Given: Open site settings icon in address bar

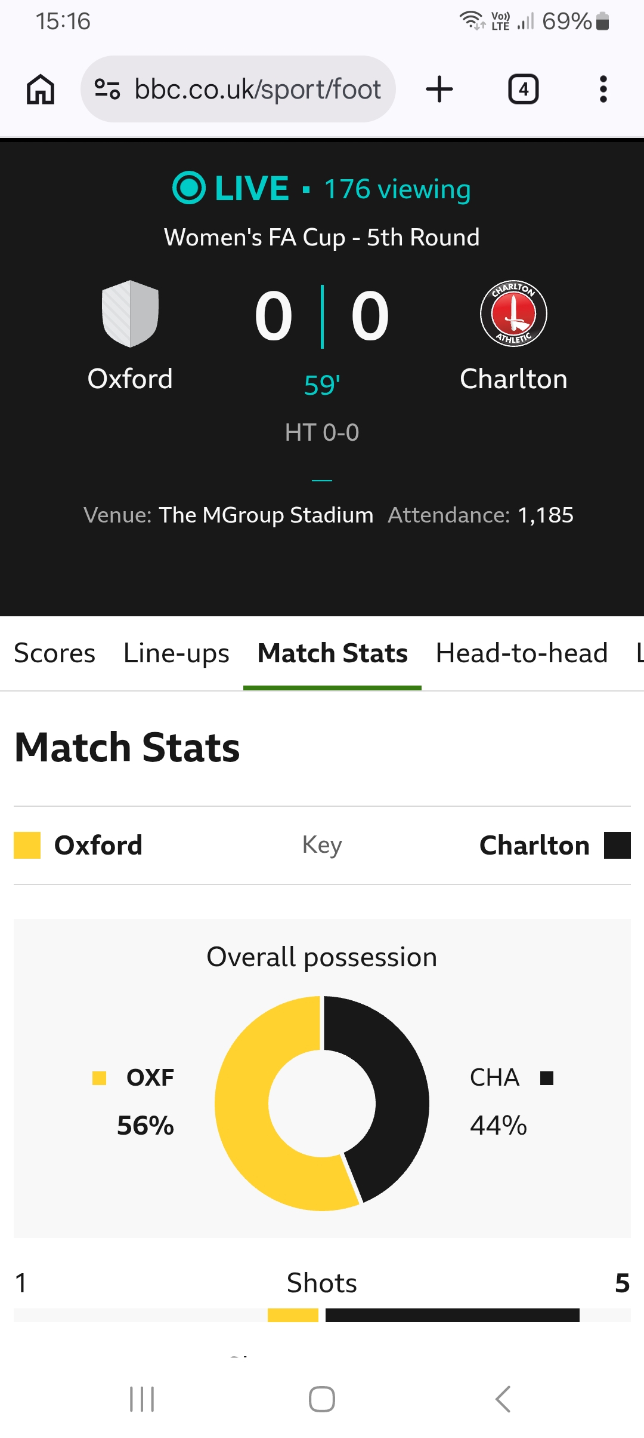Looking at the screenshot, I should click(107, 90).
